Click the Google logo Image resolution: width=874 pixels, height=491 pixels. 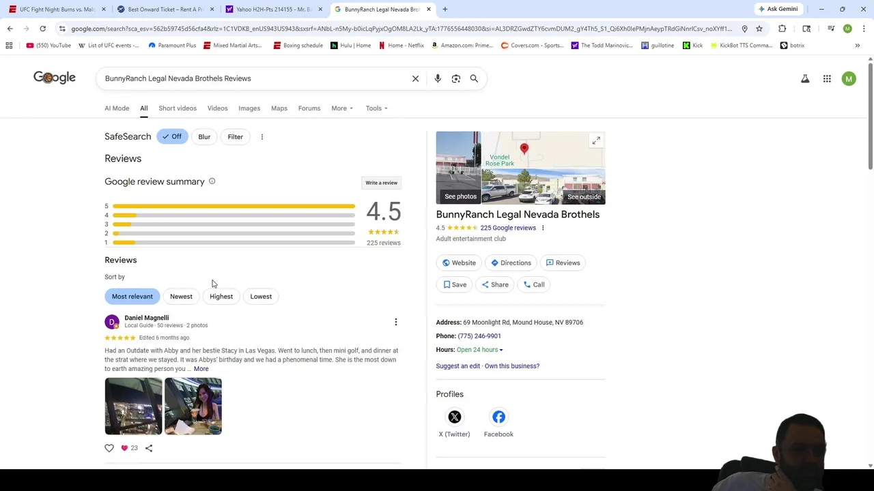55,78
